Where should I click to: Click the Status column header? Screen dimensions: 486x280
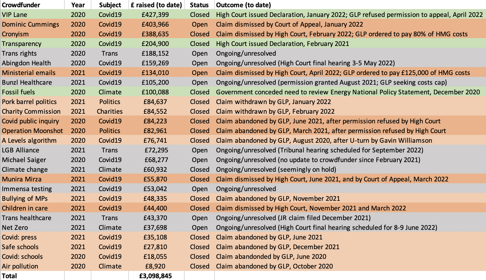point(199,5)
